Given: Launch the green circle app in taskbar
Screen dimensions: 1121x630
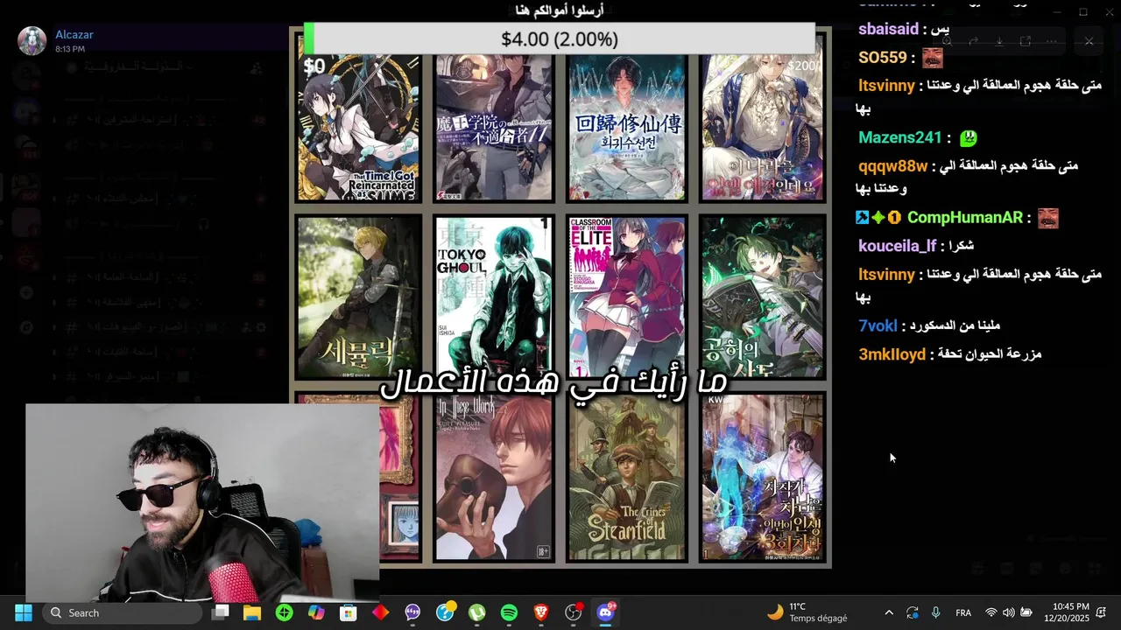Looking at the screenshot, I should click(x=284, y=612).
